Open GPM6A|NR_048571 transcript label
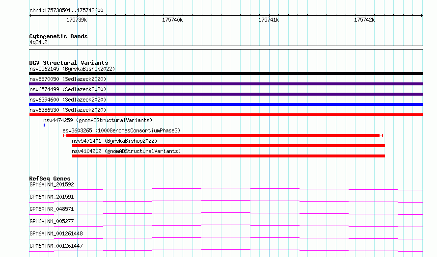This screenshot has width=437, height=257. pyautogui.click(x=52, y=209)
